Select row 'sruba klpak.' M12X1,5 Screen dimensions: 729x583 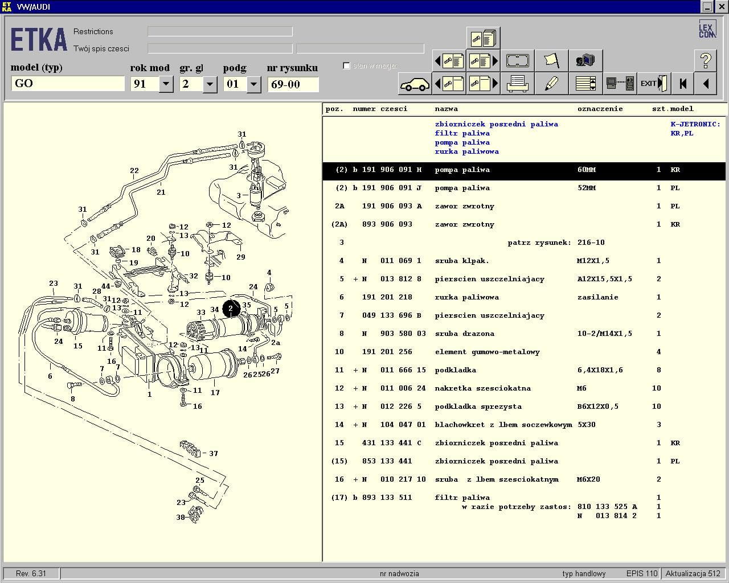click(x=524, y=261)
